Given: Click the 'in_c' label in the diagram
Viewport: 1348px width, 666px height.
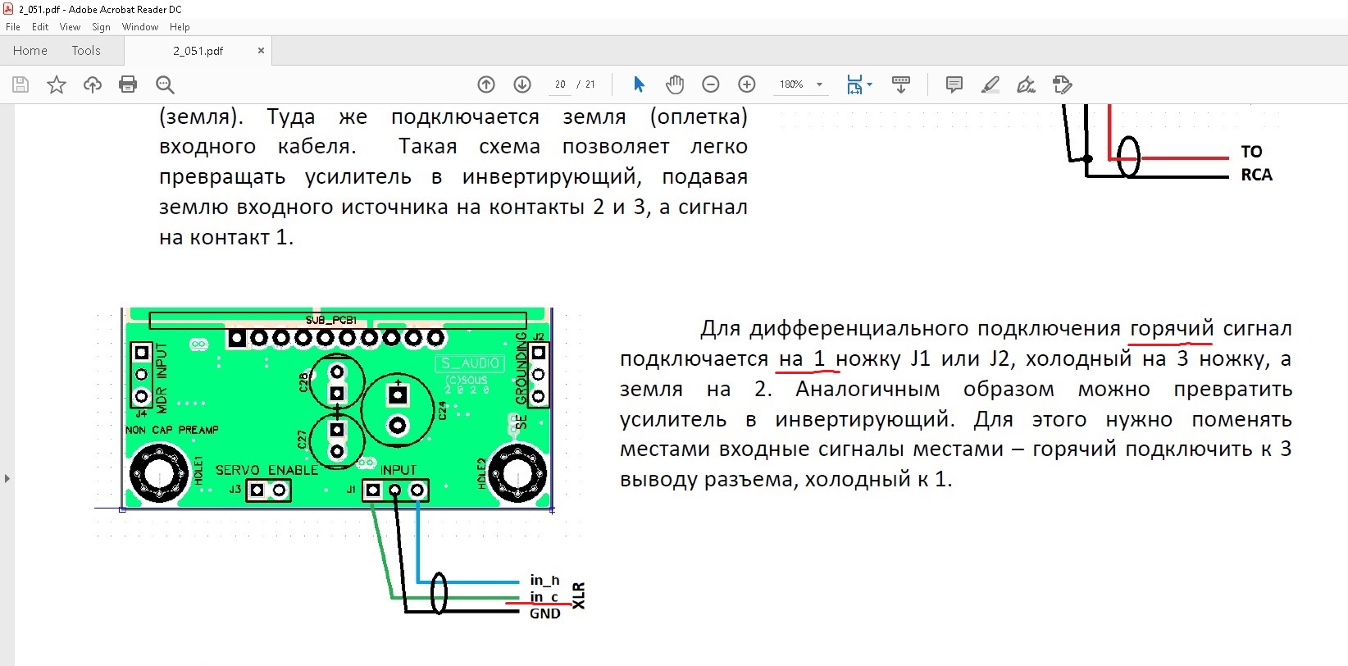Looking at the screenshot, I should 544,597.
